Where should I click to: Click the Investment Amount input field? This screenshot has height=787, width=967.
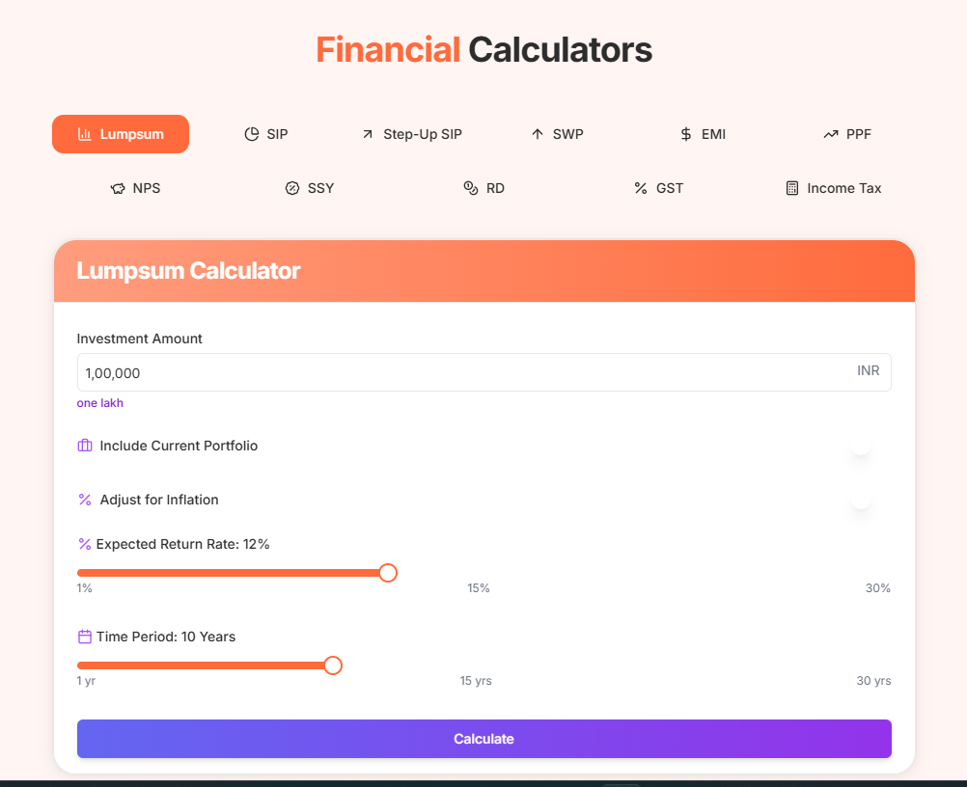(x=484, y=372)
